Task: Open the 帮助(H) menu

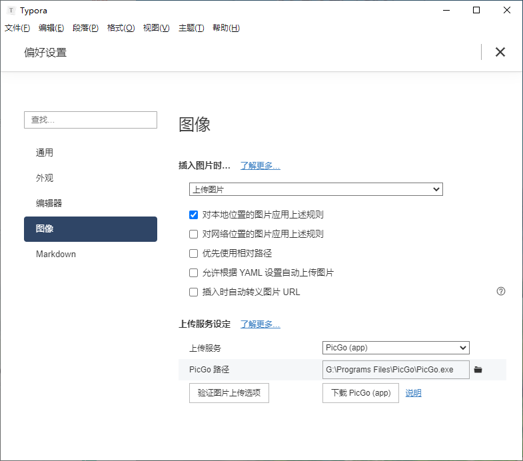Action: [x=226, y=28]
